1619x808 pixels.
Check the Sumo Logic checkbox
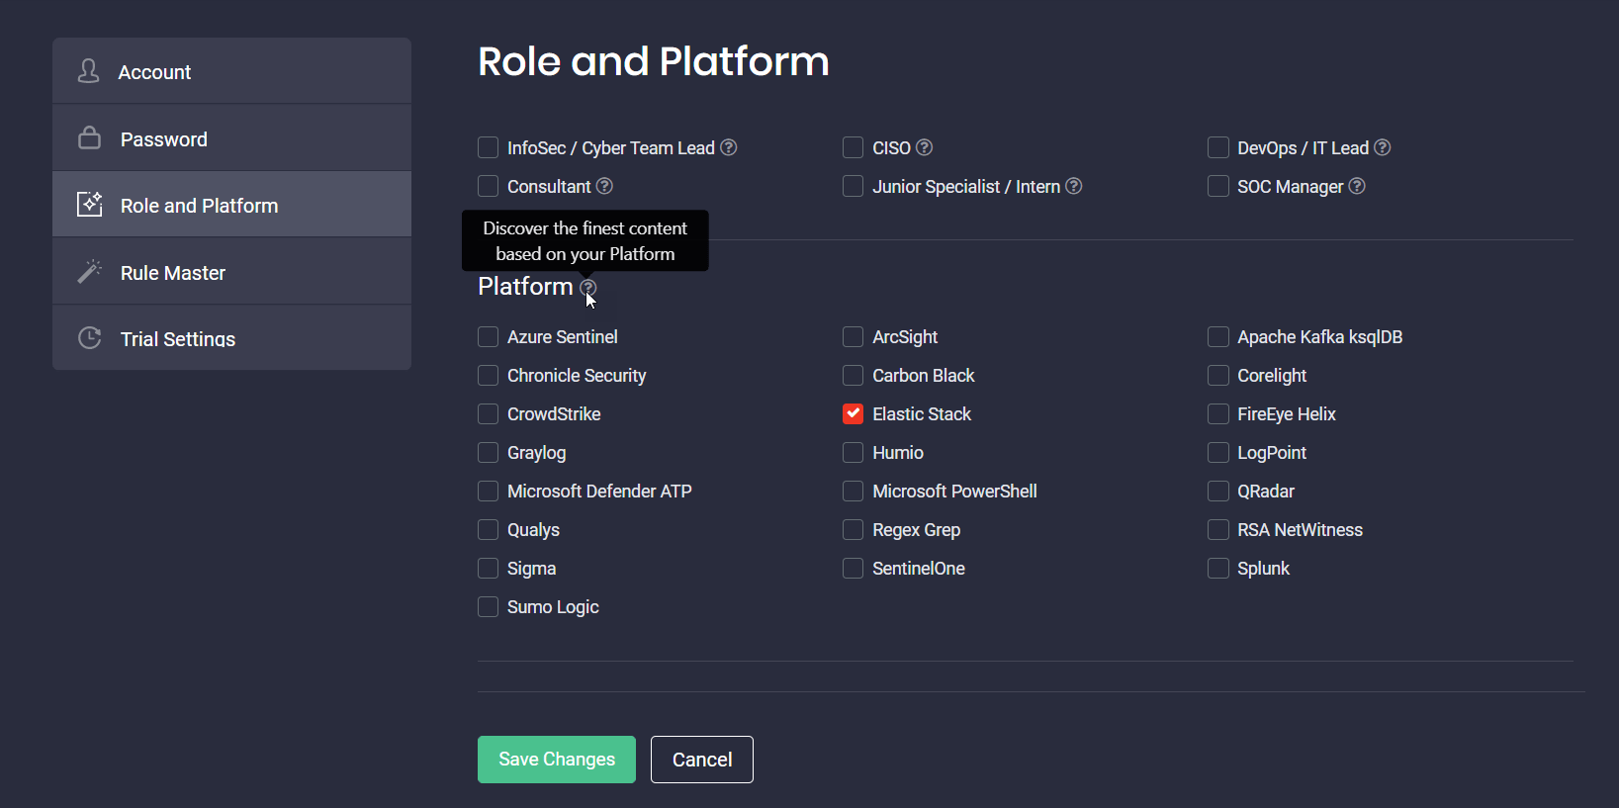[488, 607]
